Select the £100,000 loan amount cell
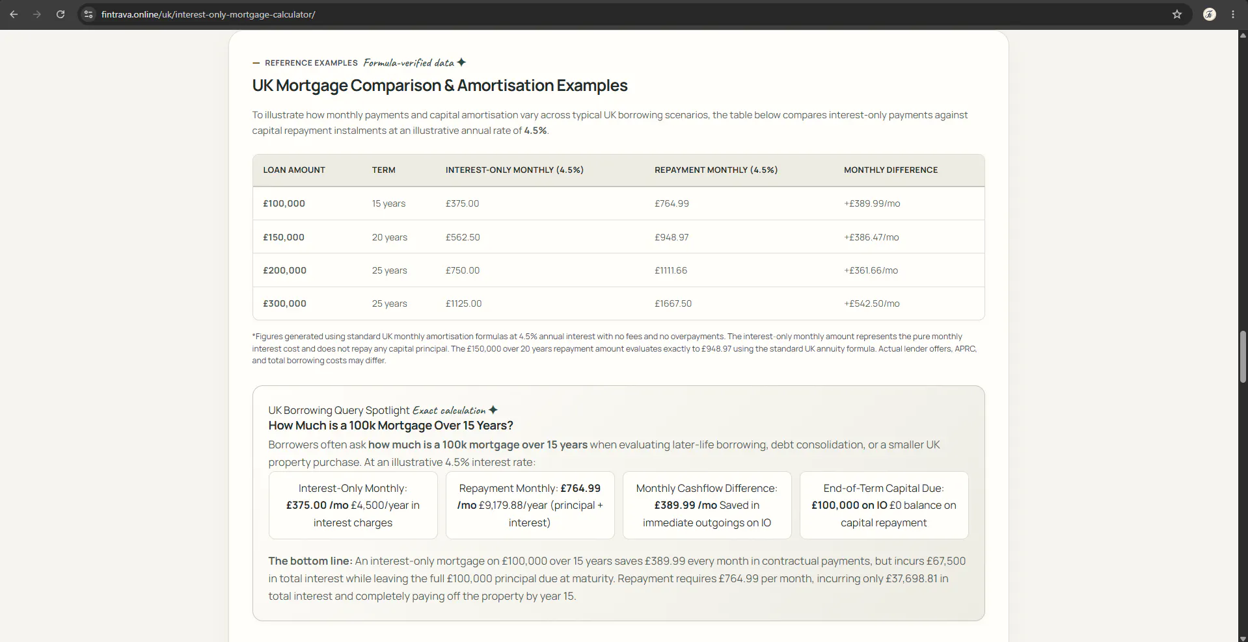Viewport: 1248px width, 642px height. 284,203
